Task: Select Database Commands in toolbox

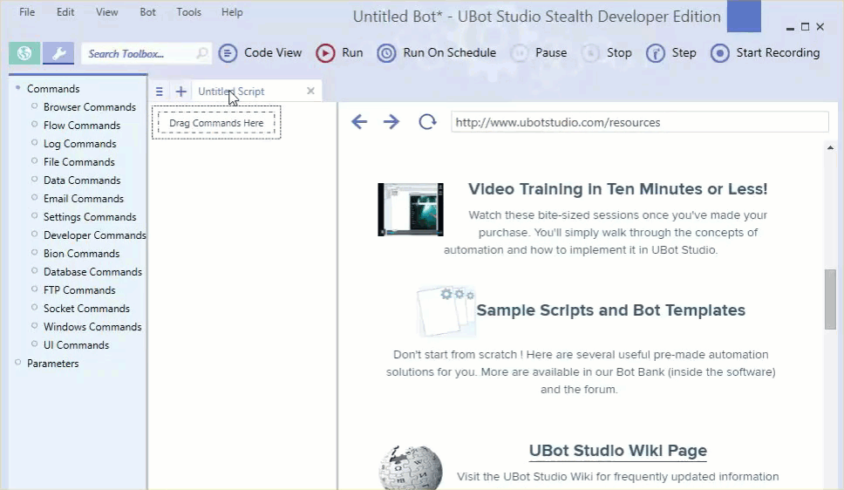Action: click(92, 272)
